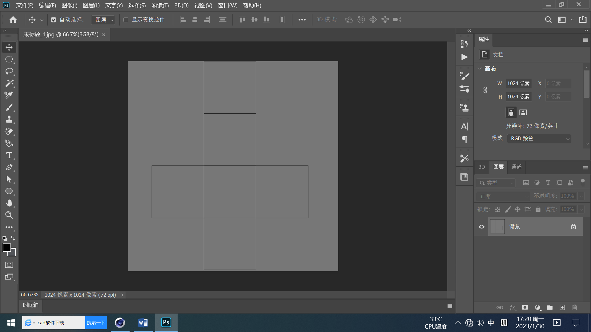Open the 图像(I) menu
Viewport: 591px width, 332px height.
69,5
